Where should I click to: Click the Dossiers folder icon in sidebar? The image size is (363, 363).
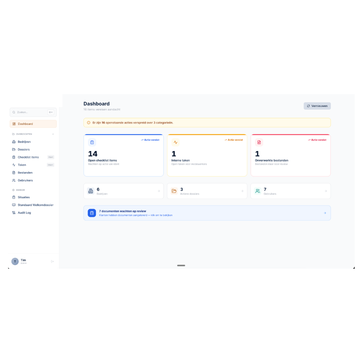coord(15,149)
